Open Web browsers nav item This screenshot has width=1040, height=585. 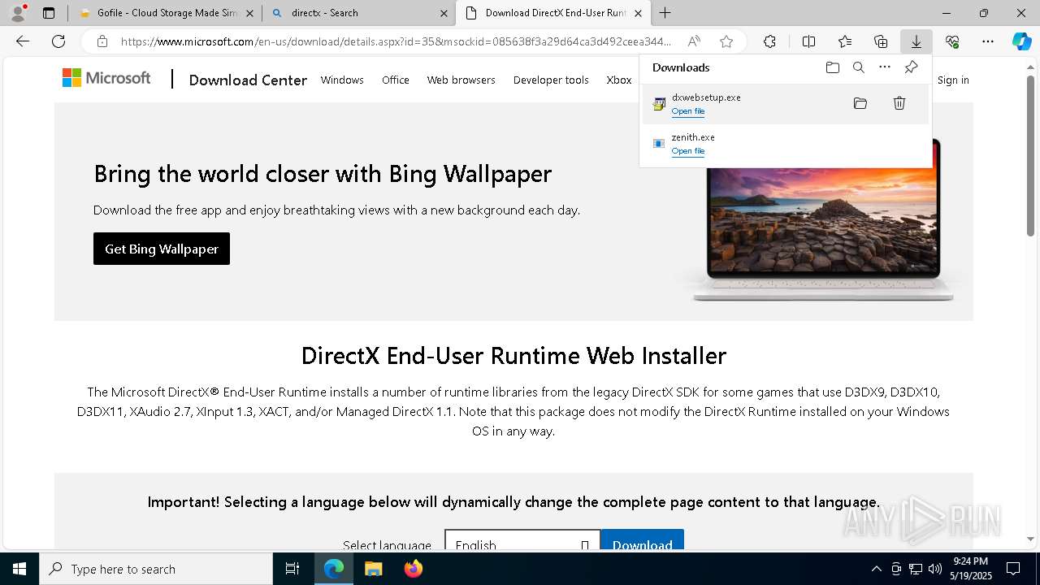461,80
